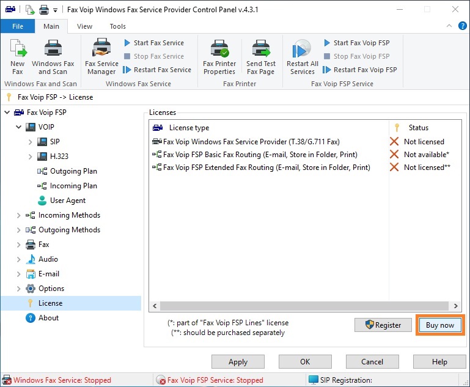Click the licenses list left scroll arrow
The height and width of the screenshot is (387, 470).
(155, 306)
